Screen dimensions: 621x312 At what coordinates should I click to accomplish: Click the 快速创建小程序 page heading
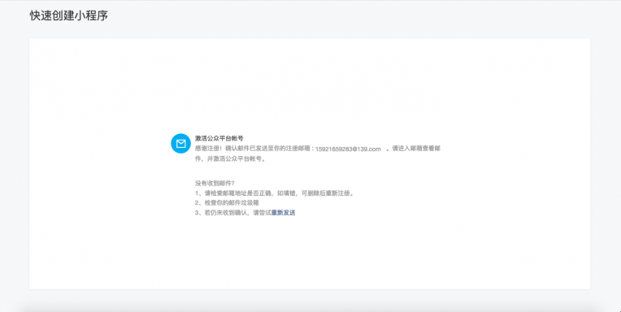point(69,15)
